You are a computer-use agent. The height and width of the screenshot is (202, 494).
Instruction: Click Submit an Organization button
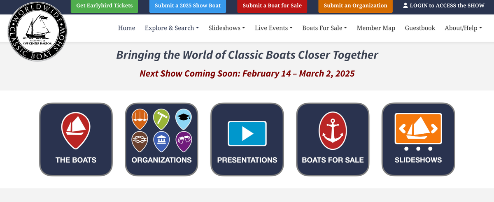coord(355,6)
